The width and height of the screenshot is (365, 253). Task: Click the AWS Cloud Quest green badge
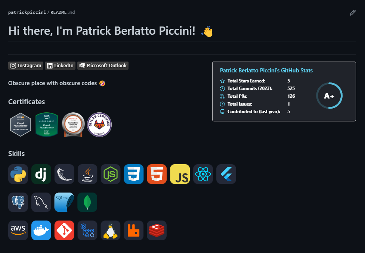[47, 125]
